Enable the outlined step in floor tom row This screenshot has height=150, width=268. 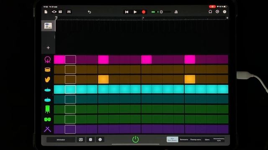coord(70,109)
